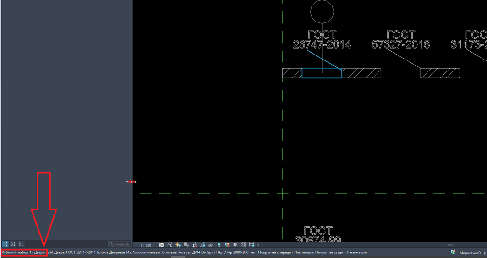Toggle shadows icon in view control bar
The height and width of the screenshot is (258, 487).
coord(186,245)
